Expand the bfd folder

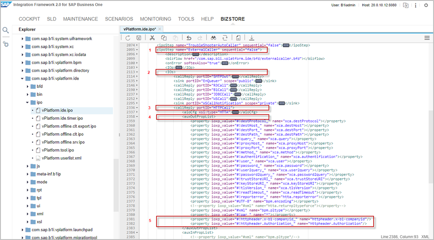click(x=27, y=87)
